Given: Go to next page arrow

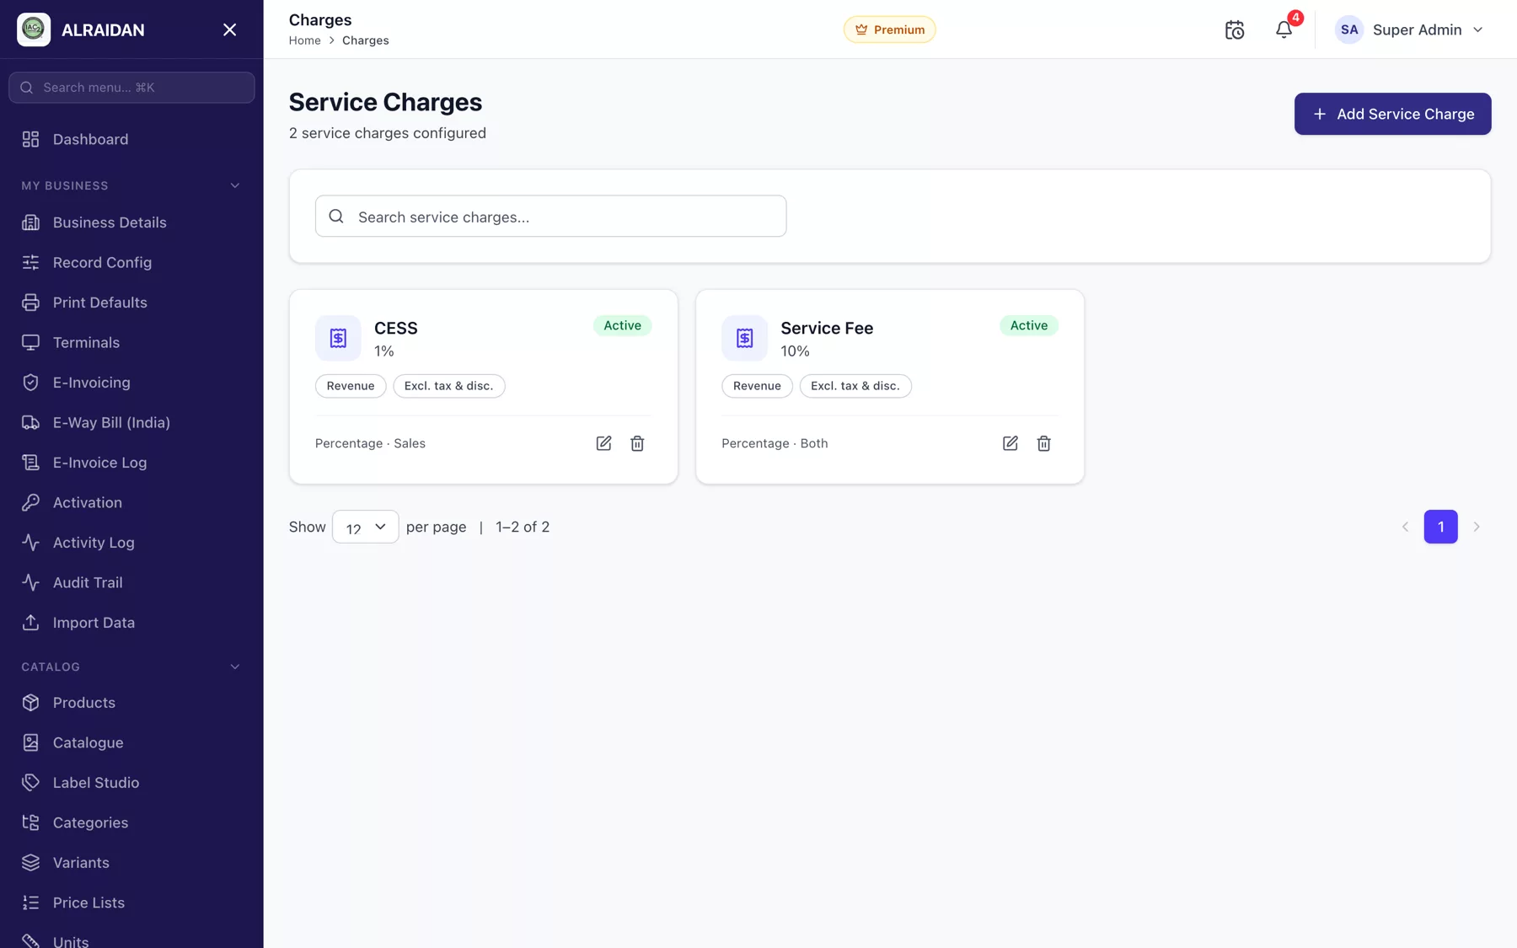Looking at the screenshot, I should click(1476, 527).
